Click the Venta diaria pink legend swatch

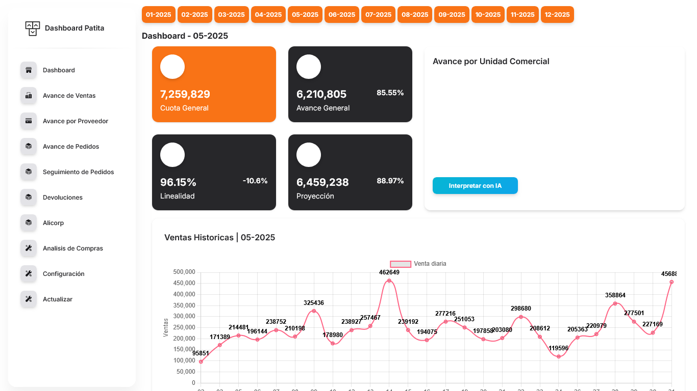pos(401,264)
